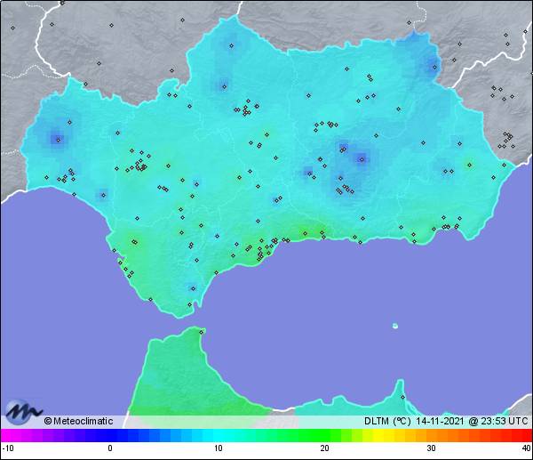Select the Melilla station marker on the peninsula
The height and width of the screenshot is (460, 533).
(402, 397)
